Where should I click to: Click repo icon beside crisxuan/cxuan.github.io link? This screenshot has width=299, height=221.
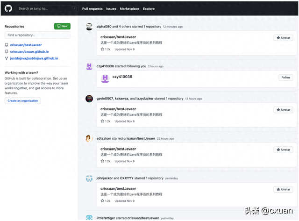click(x=7, y=52)
